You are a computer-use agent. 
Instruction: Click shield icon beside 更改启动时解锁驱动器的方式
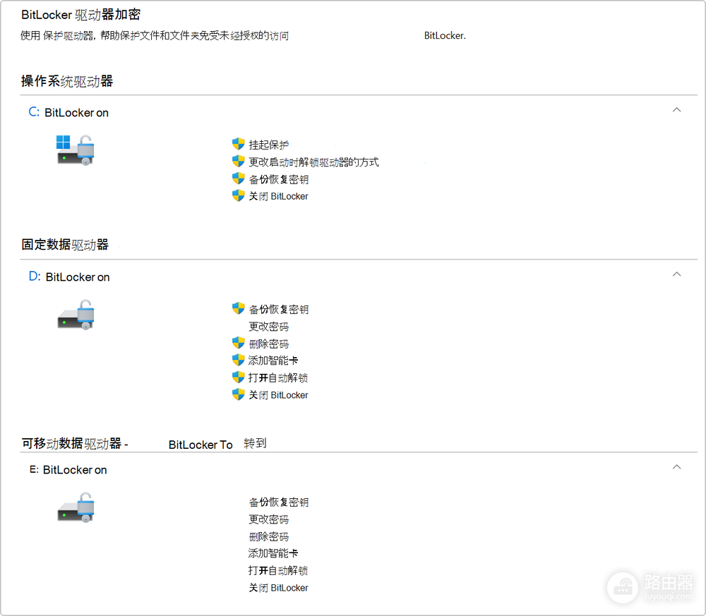click(238, 161)
